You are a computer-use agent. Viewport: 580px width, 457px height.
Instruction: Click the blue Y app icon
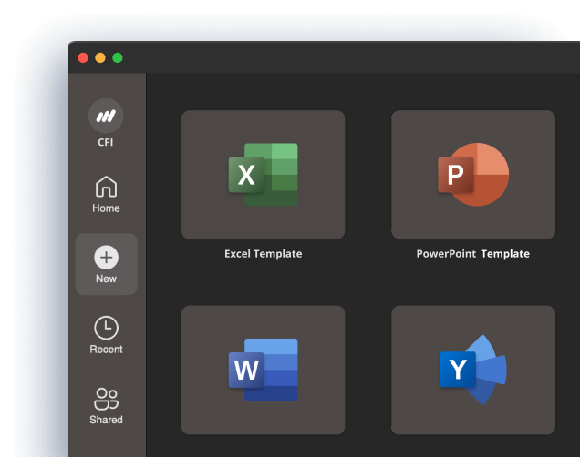click(x=472, y=370)
